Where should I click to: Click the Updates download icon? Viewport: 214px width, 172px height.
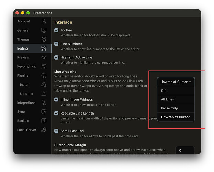(44, 94)
